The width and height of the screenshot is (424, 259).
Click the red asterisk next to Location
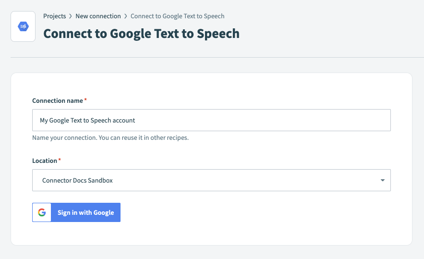coord(60,160)
